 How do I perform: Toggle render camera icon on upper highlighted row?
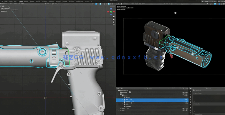pos(187,99)
